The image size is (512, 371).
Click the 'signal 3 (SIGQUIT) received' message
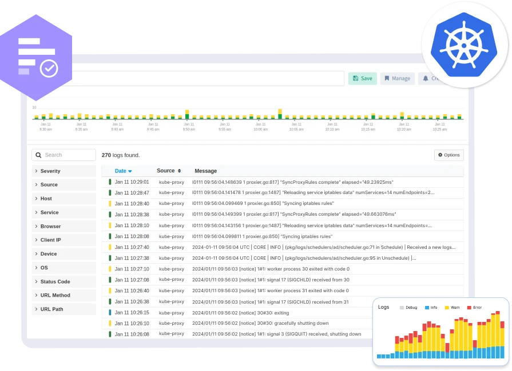coord(276,334)
